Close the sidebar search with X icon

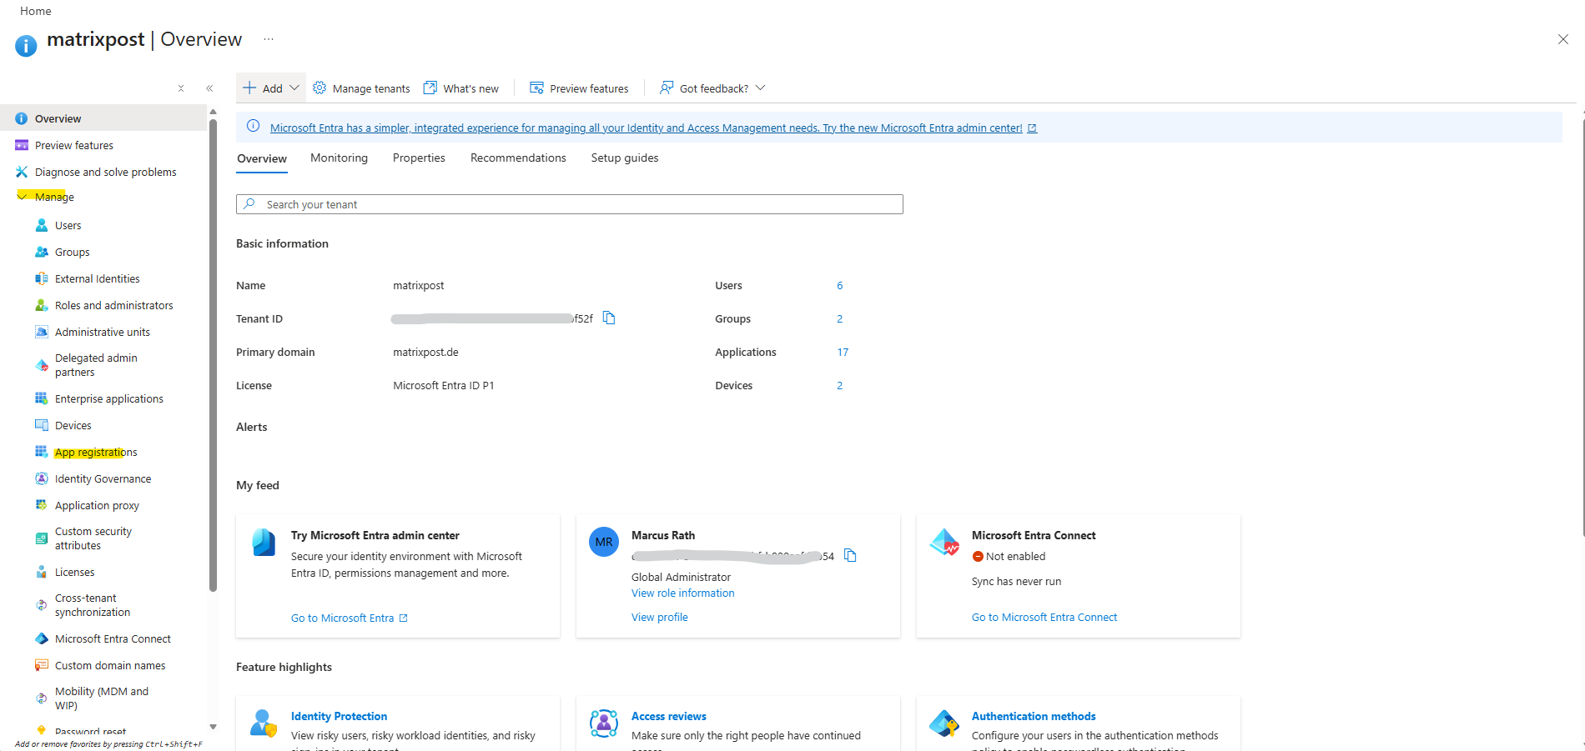tap(181, 88)
